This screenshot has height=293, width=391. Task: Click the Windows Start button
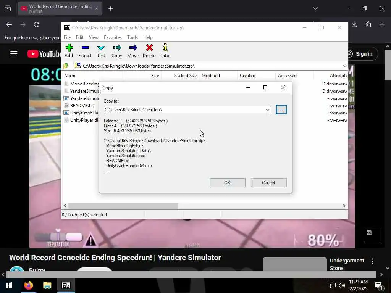9,285
